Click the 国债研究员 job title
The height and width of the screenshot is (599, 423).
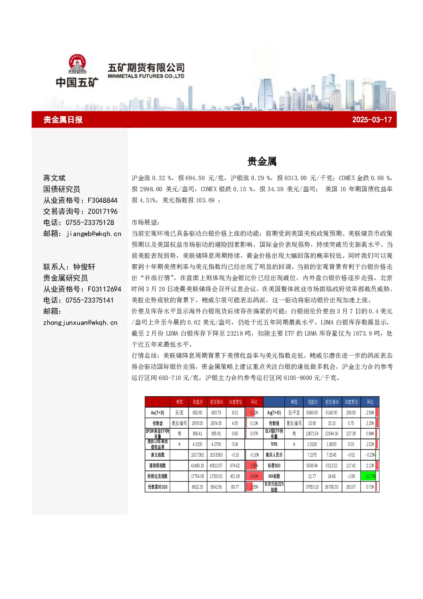coord(62,189)
